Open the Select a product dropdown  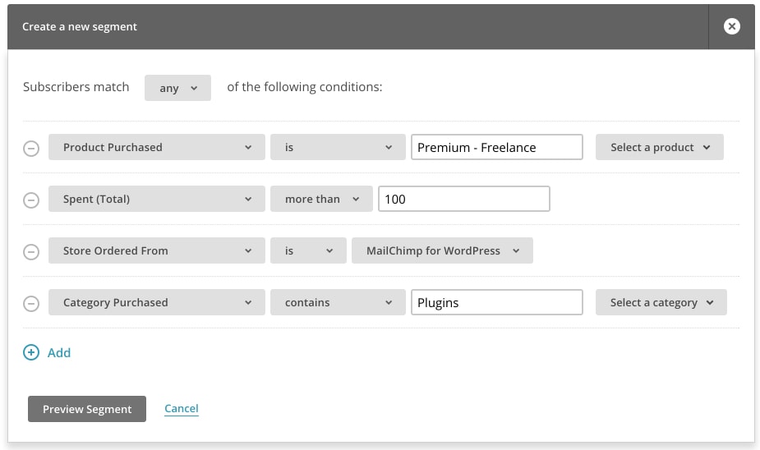(659, 147)
